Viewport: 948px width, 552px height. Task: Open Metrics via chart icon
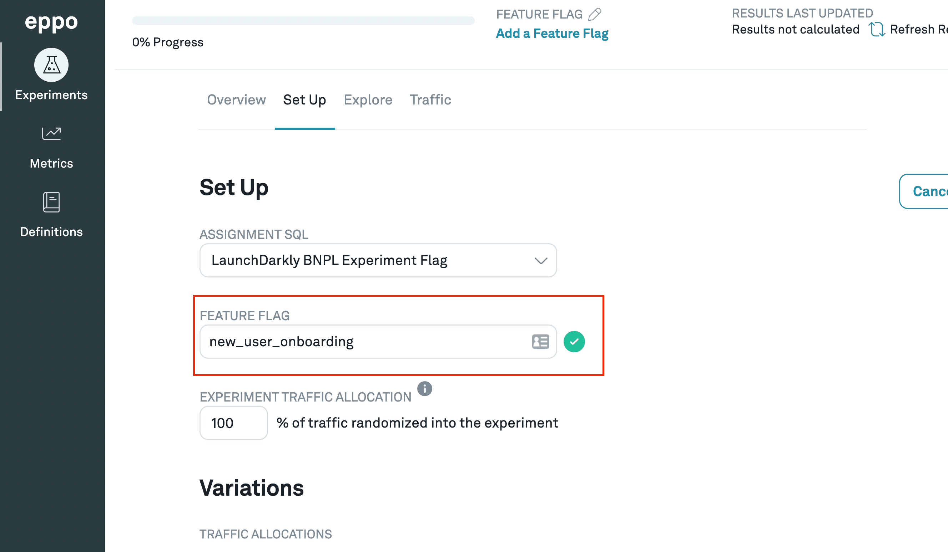[51, 133]
